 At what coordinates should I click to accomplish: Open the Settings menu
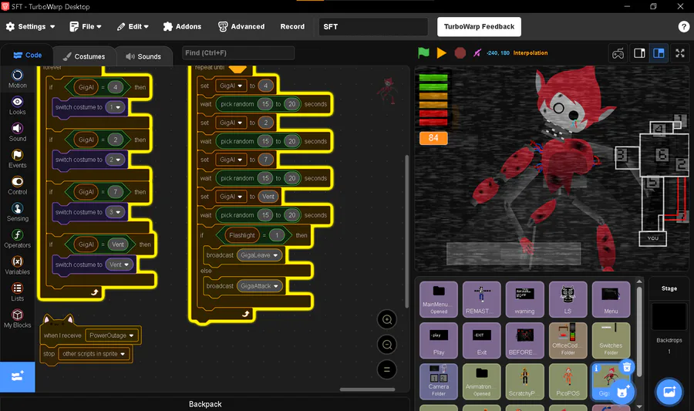point(30,26)
